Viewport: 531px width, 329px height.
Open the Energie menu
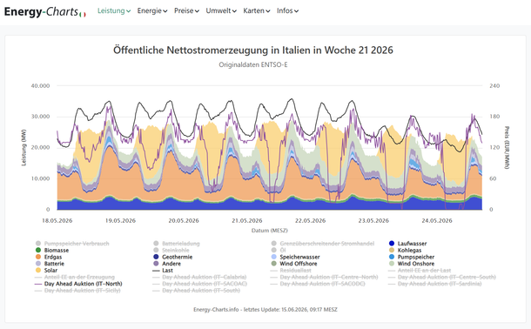(x=152, y=10)
